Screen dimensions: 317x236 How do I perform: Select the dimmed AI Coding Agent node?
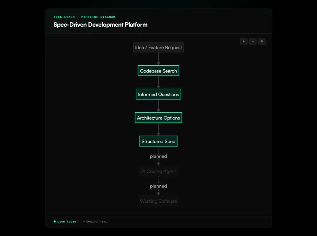coord(158,171)
